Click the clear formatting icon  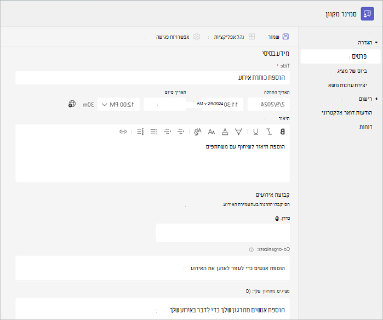[x=197, y=132]
